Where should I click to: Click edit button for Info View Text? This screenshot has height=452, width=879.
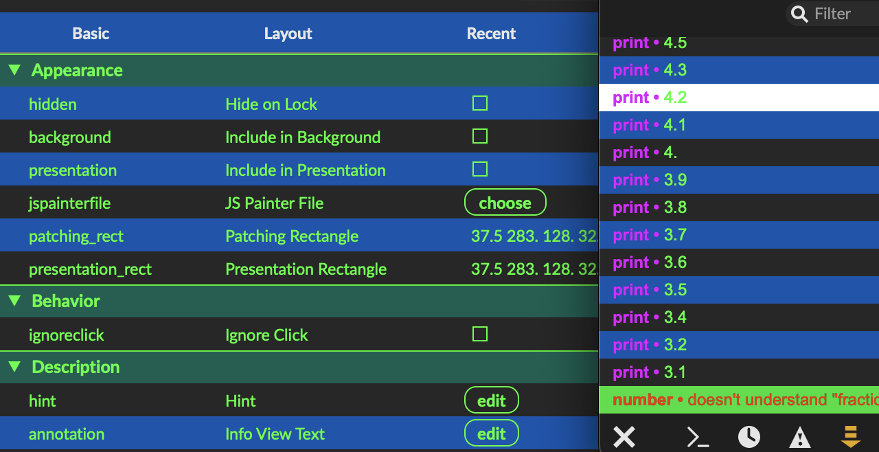pyautogui.click(x=491, y=433)
